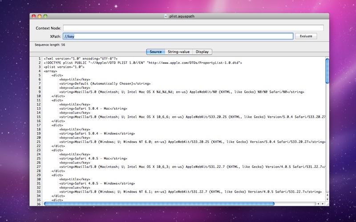The width and height of the screenshot is (356, 222).
Task: Focus the Context Node input field
Action: click(x=193, y=28)
